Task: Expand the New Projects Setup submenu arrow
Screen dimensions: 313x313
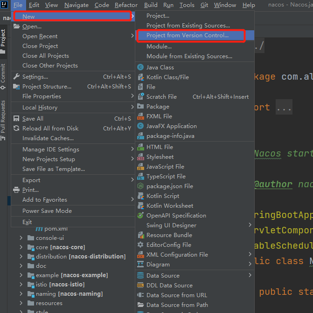Action: point(132,159)
